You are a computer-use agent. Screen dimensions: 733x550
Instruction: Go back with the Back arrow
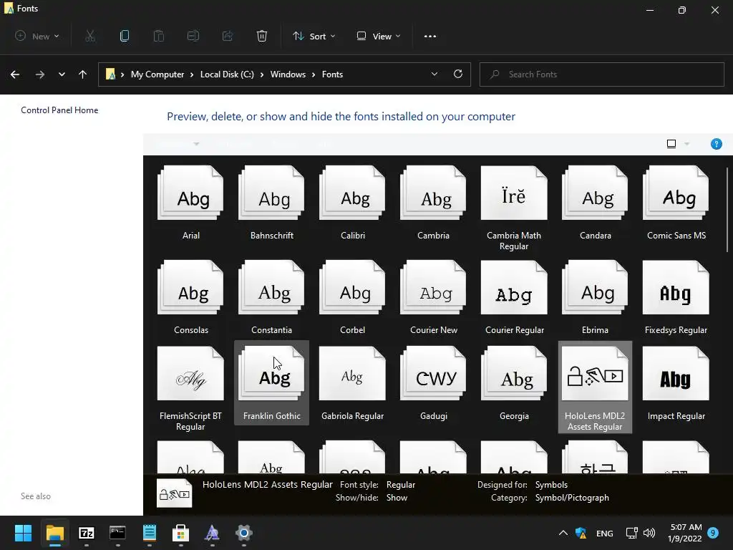click(x=15, y=74)
